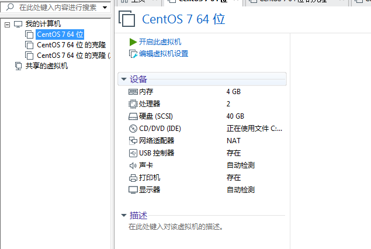Click the CD/DVD (IDE) disc icon

133,129
